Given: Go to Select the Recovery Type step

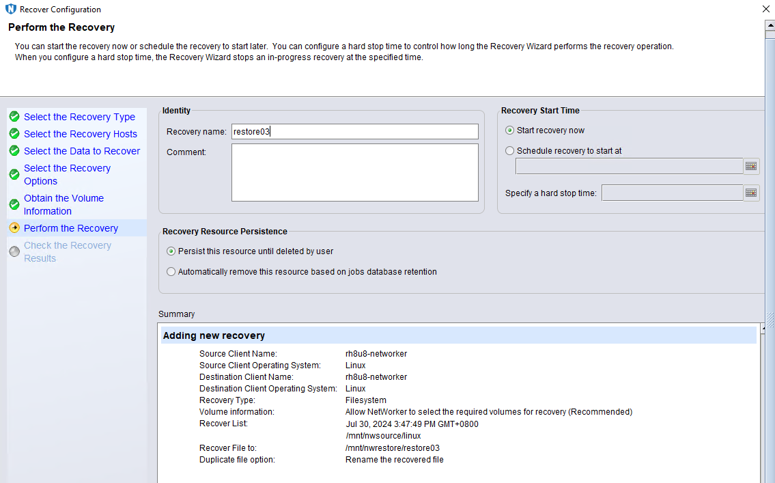Looking at the screenshot, I should coord(79,117).
